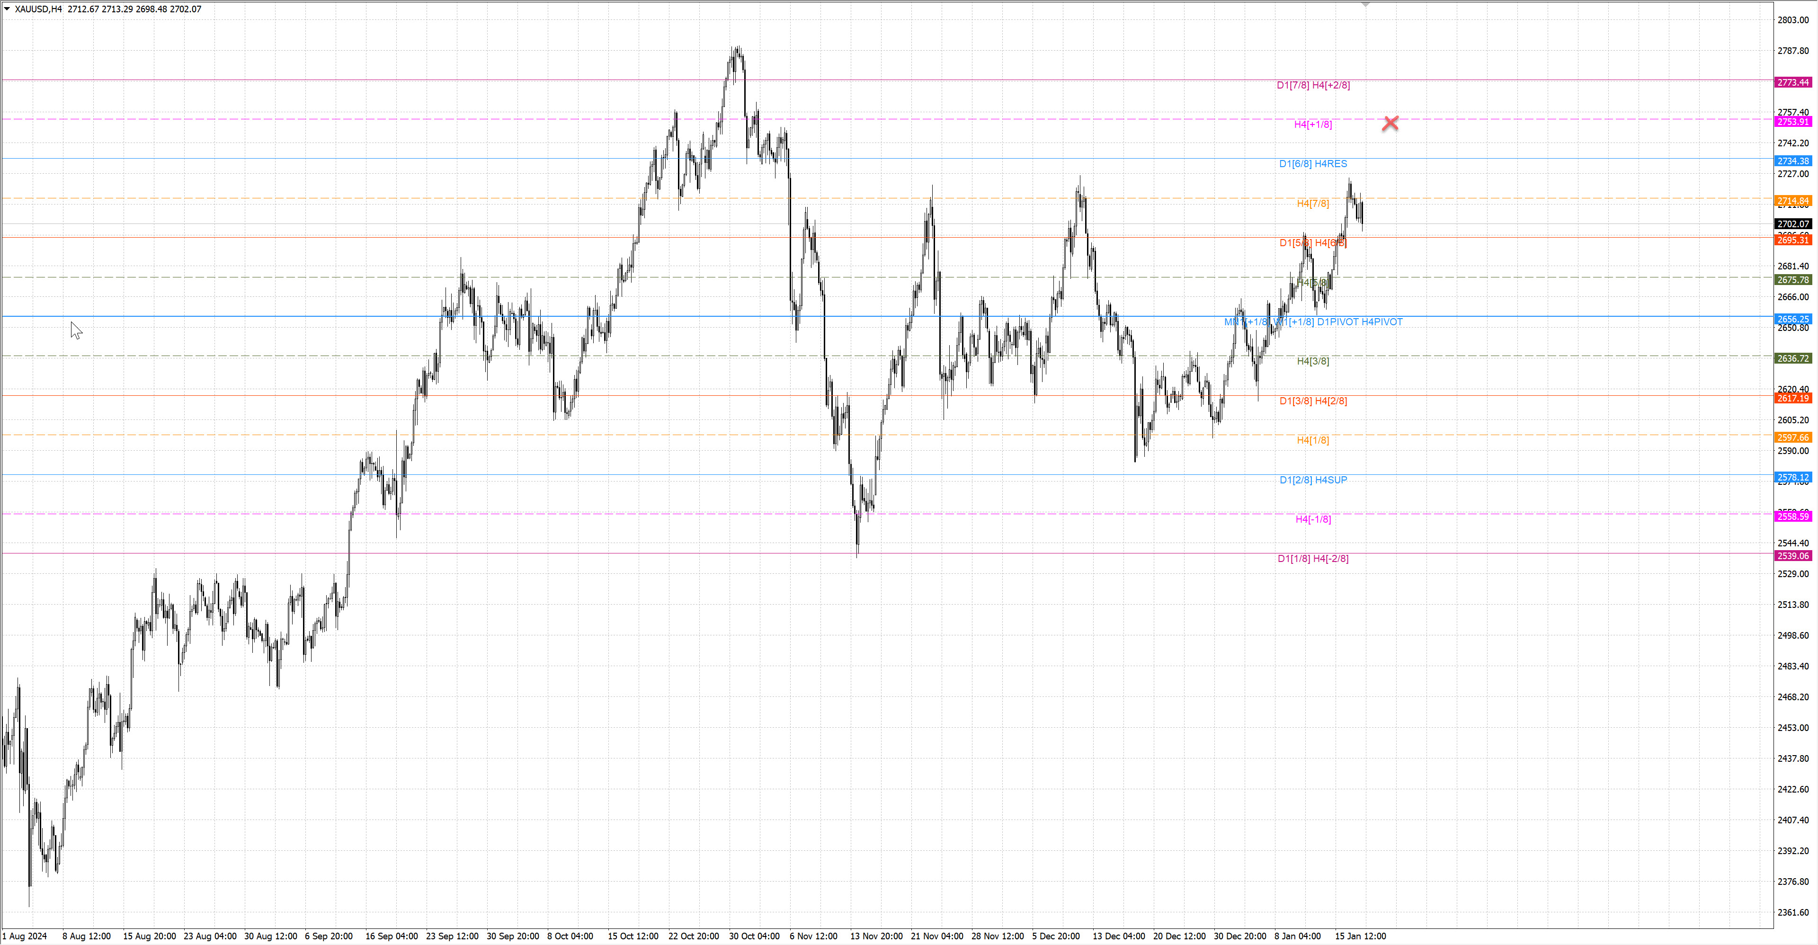Select the D1[6/8] H4RES level label
The height and width of the screenshot is (945, 1818).
pyautogui.click(x=1313, y=164)
